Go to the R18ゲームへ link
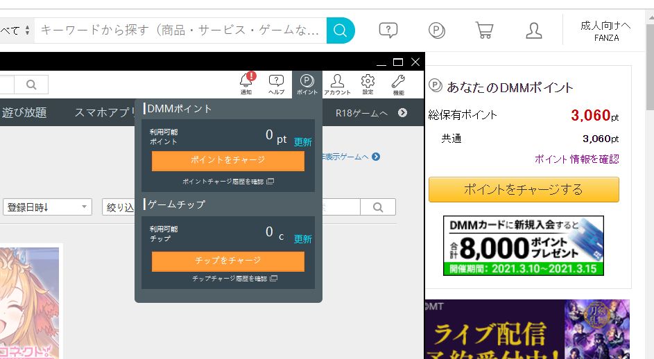 [x=361, y=113]
